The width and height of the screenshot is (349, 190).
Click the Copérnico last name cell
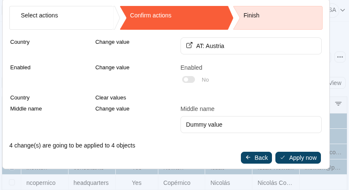(x=177, y=183)
